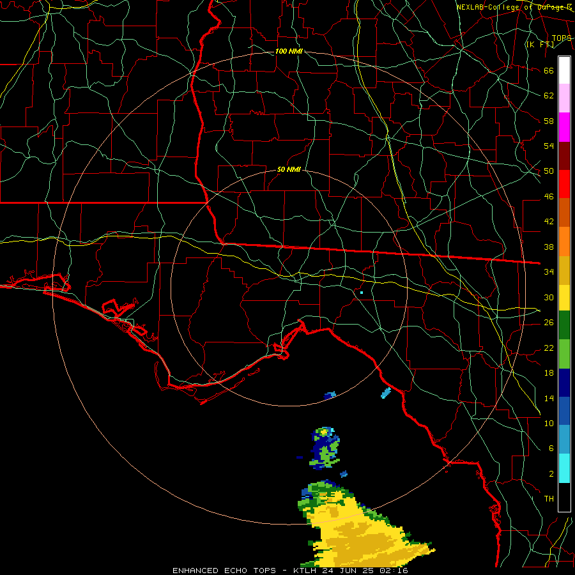
Task: Click the 54 legend value
Action: pos(549,146)
